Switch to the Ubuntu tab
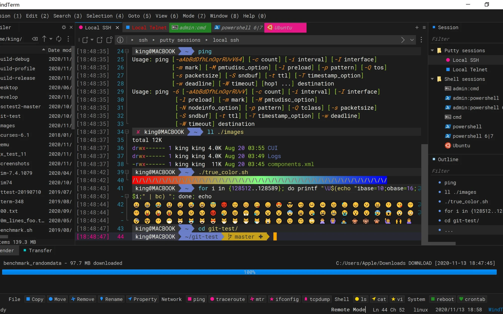Image resolution: width=503 pixels, height=314 pixels. (x=285, y=28)
